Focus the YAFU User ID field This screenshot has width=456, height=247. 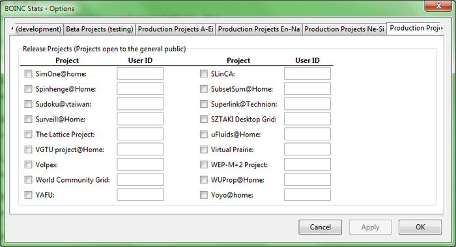point(140,194)
